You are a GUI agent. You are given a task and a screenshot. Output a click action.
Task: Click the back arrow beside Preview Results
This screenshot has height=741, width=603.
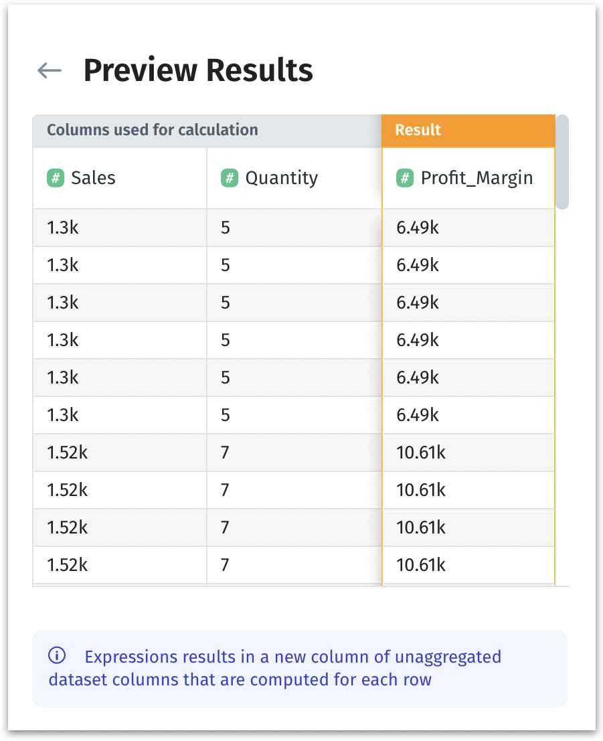(50, 70)
